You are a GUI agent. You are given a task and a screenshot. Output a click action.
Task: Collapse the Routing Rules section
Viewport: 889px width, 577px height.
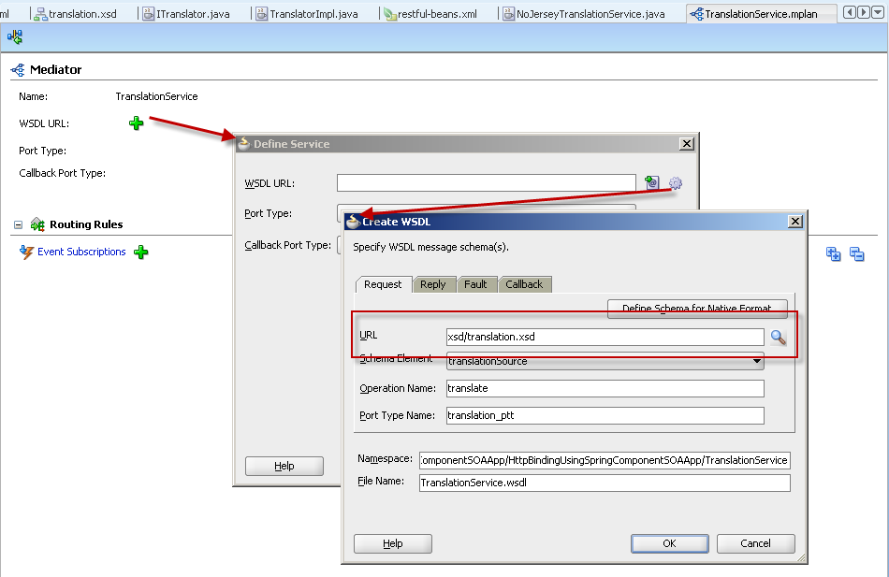(x=19, y=224)
